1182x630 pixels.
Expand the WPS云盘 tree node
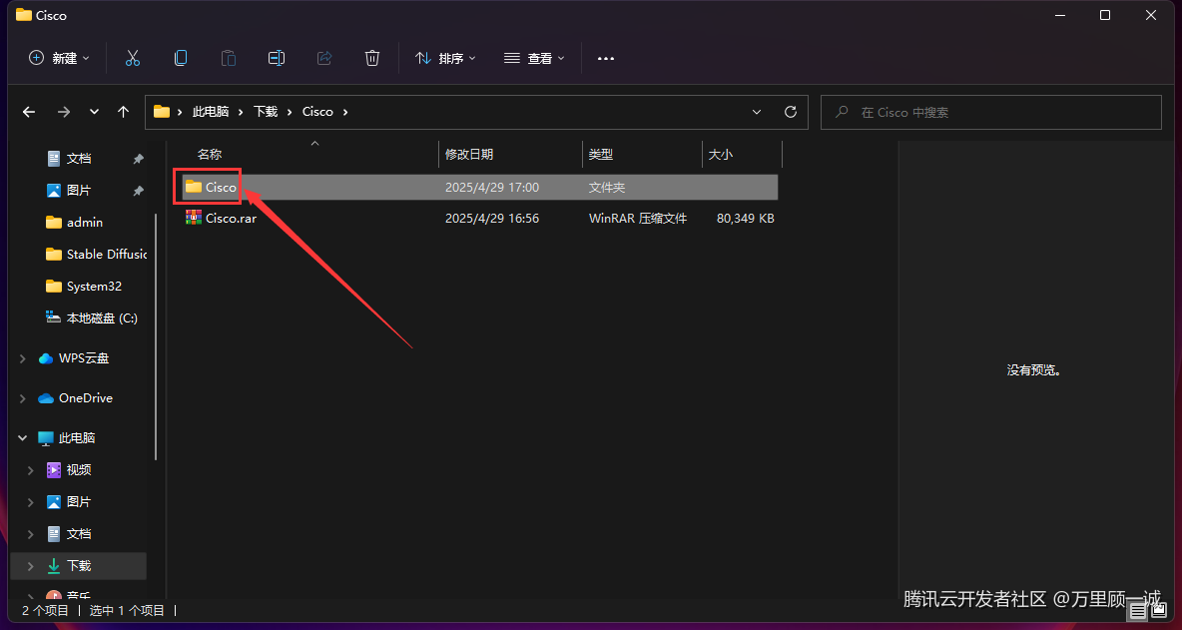click(23, 358)
